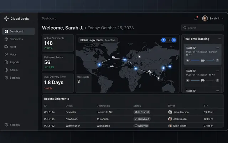Select route point A on map header

164,40
